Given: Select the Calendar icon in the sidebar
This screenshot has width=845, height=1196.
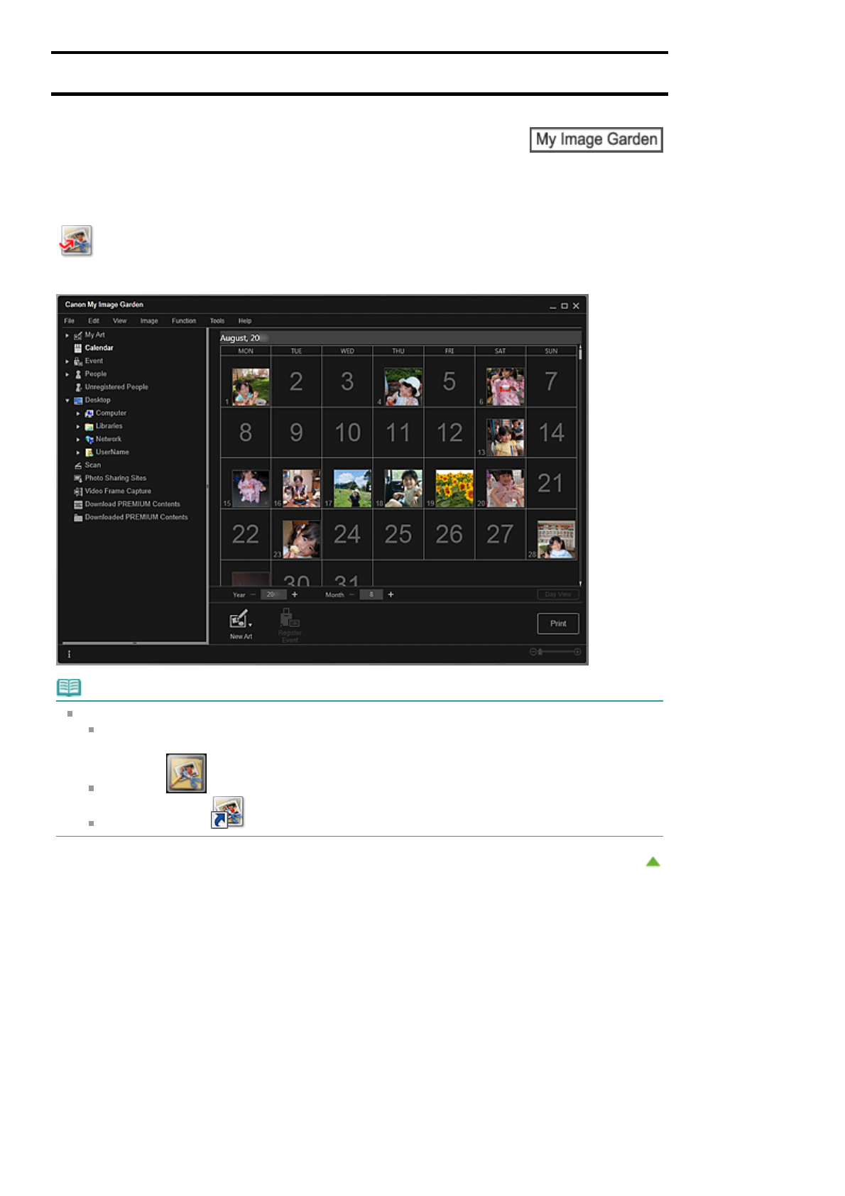Looking at the screenshot, I should click(x=78, y=348).
